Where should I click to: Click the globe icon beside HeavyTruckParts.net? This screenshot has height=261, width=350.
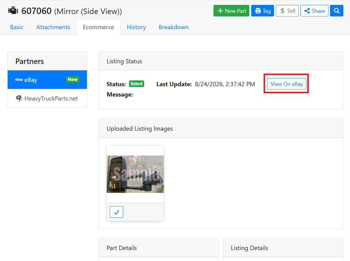click(19, 98)
